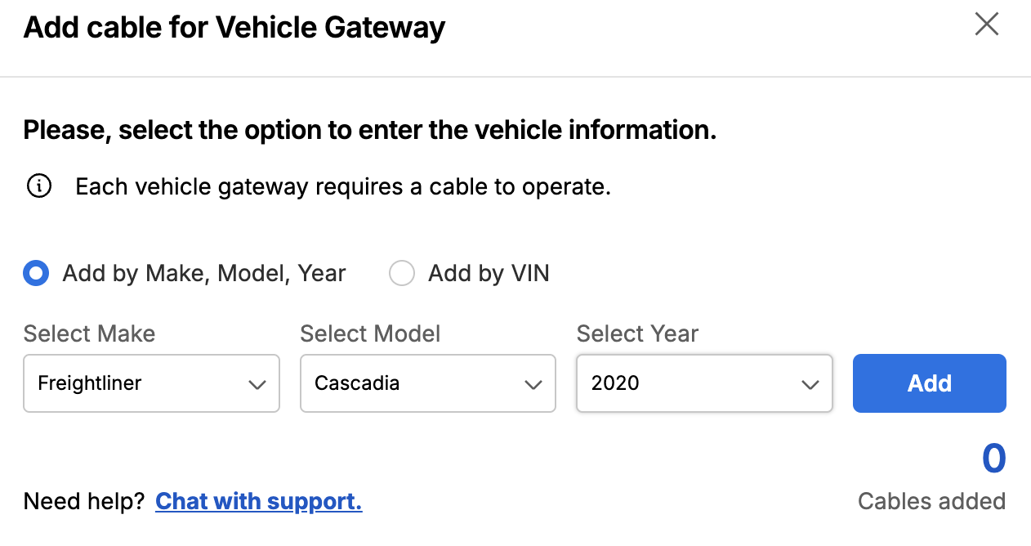
Task: Select the Add by Make, Model, Year radio
Action: pos(36,273)
